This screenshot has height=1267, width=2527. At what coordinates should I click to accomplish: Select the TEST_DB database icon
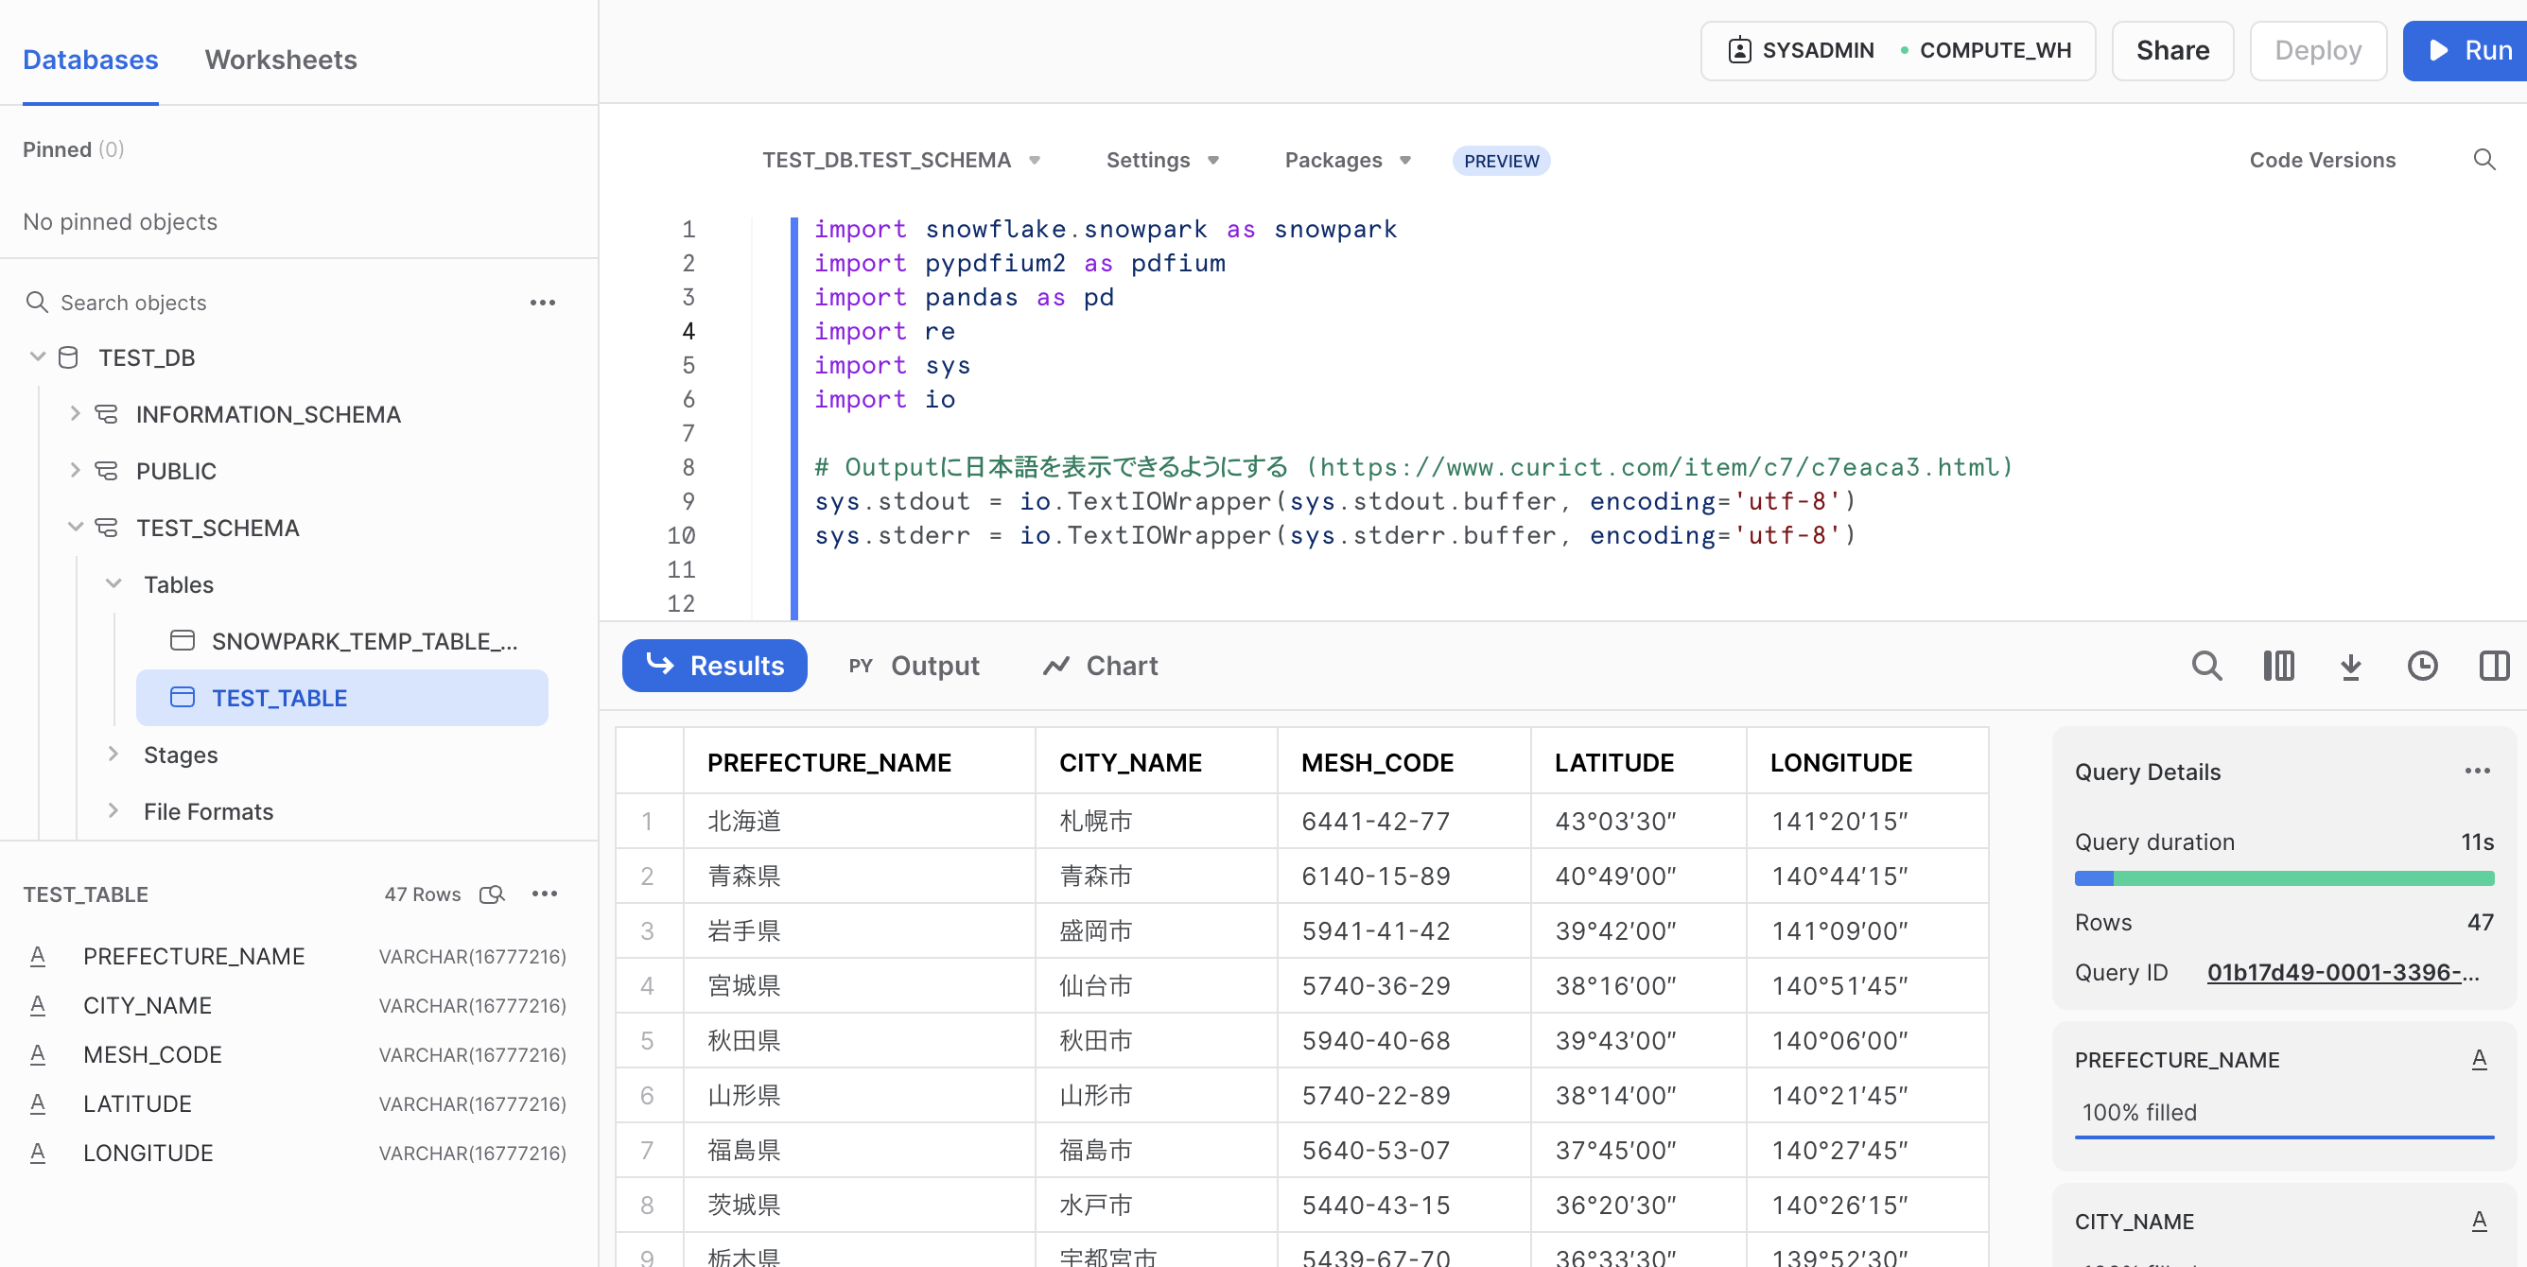(x=69, y=357)
